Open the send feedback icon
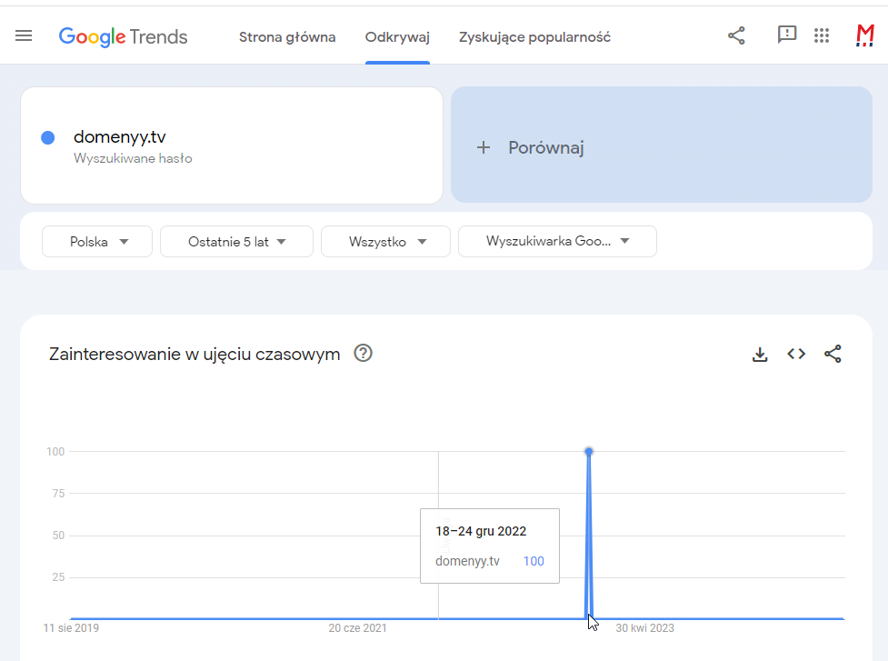Image resolution: width=888 pixels, height=661 pixels. pyautogui.click(x=787, y=35)
